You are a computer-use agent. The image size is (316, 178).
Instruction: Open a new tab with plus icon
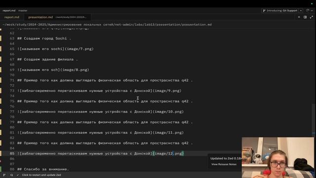[x=299, y=17]
